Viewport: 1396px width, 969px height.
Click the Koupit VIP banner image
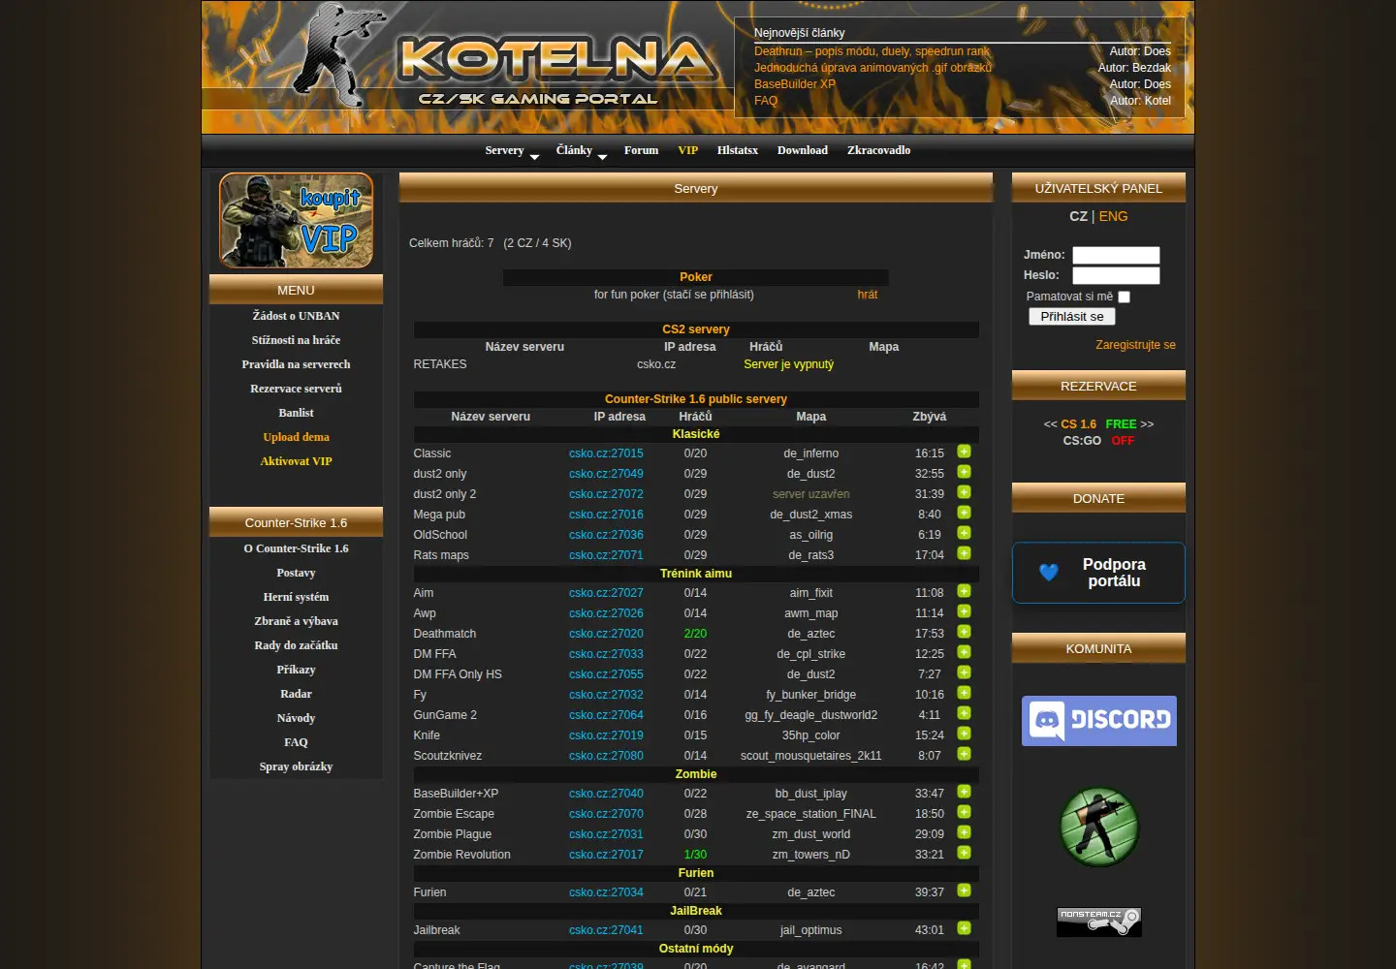click(296, 220)
